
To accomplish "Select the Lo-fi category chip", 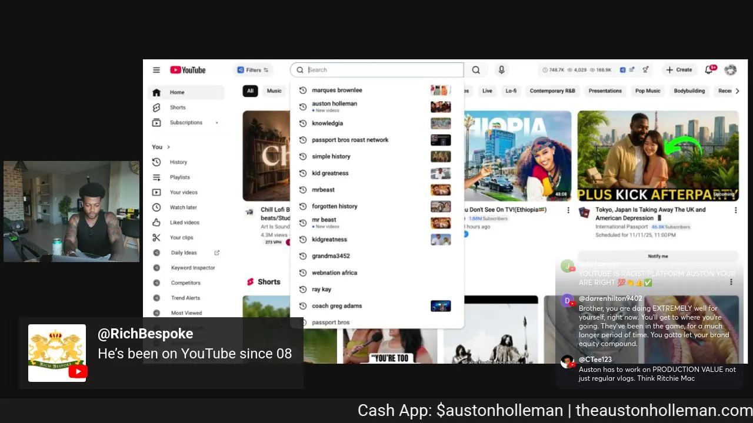I will point(511,91).
